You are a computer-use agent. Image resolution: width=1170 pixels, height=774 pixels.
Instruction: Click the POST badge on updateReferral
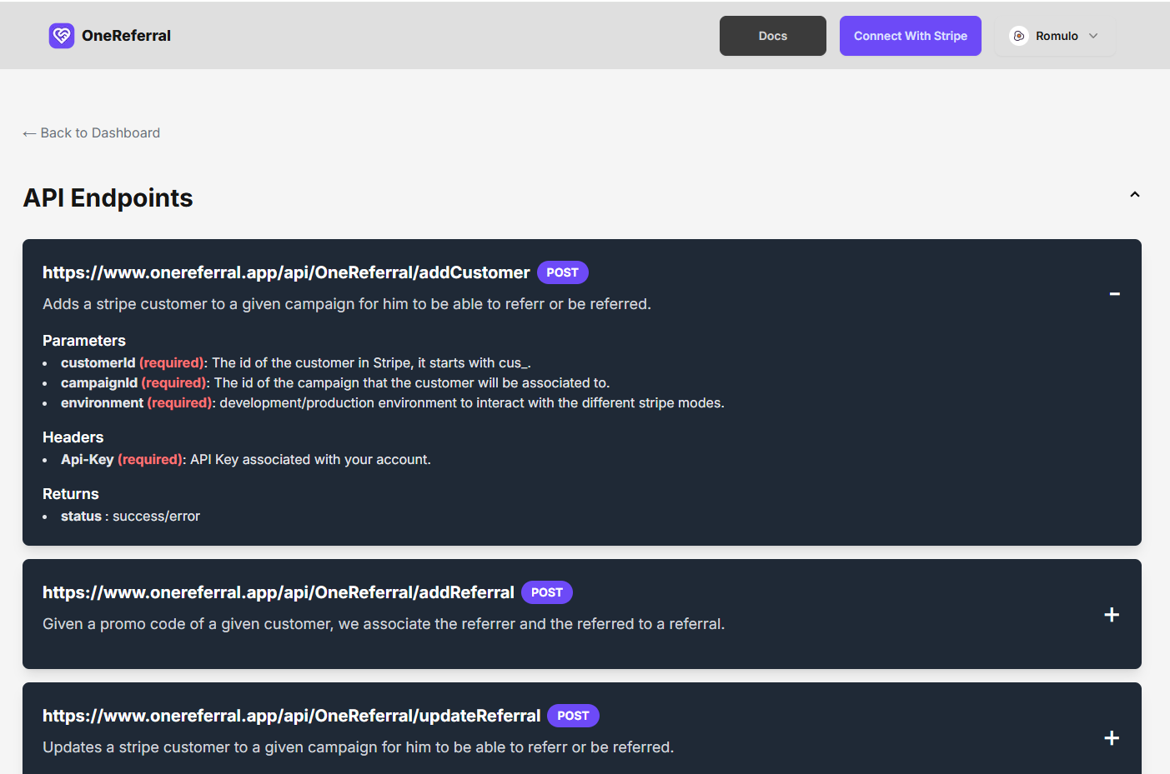tap(574, 716)
